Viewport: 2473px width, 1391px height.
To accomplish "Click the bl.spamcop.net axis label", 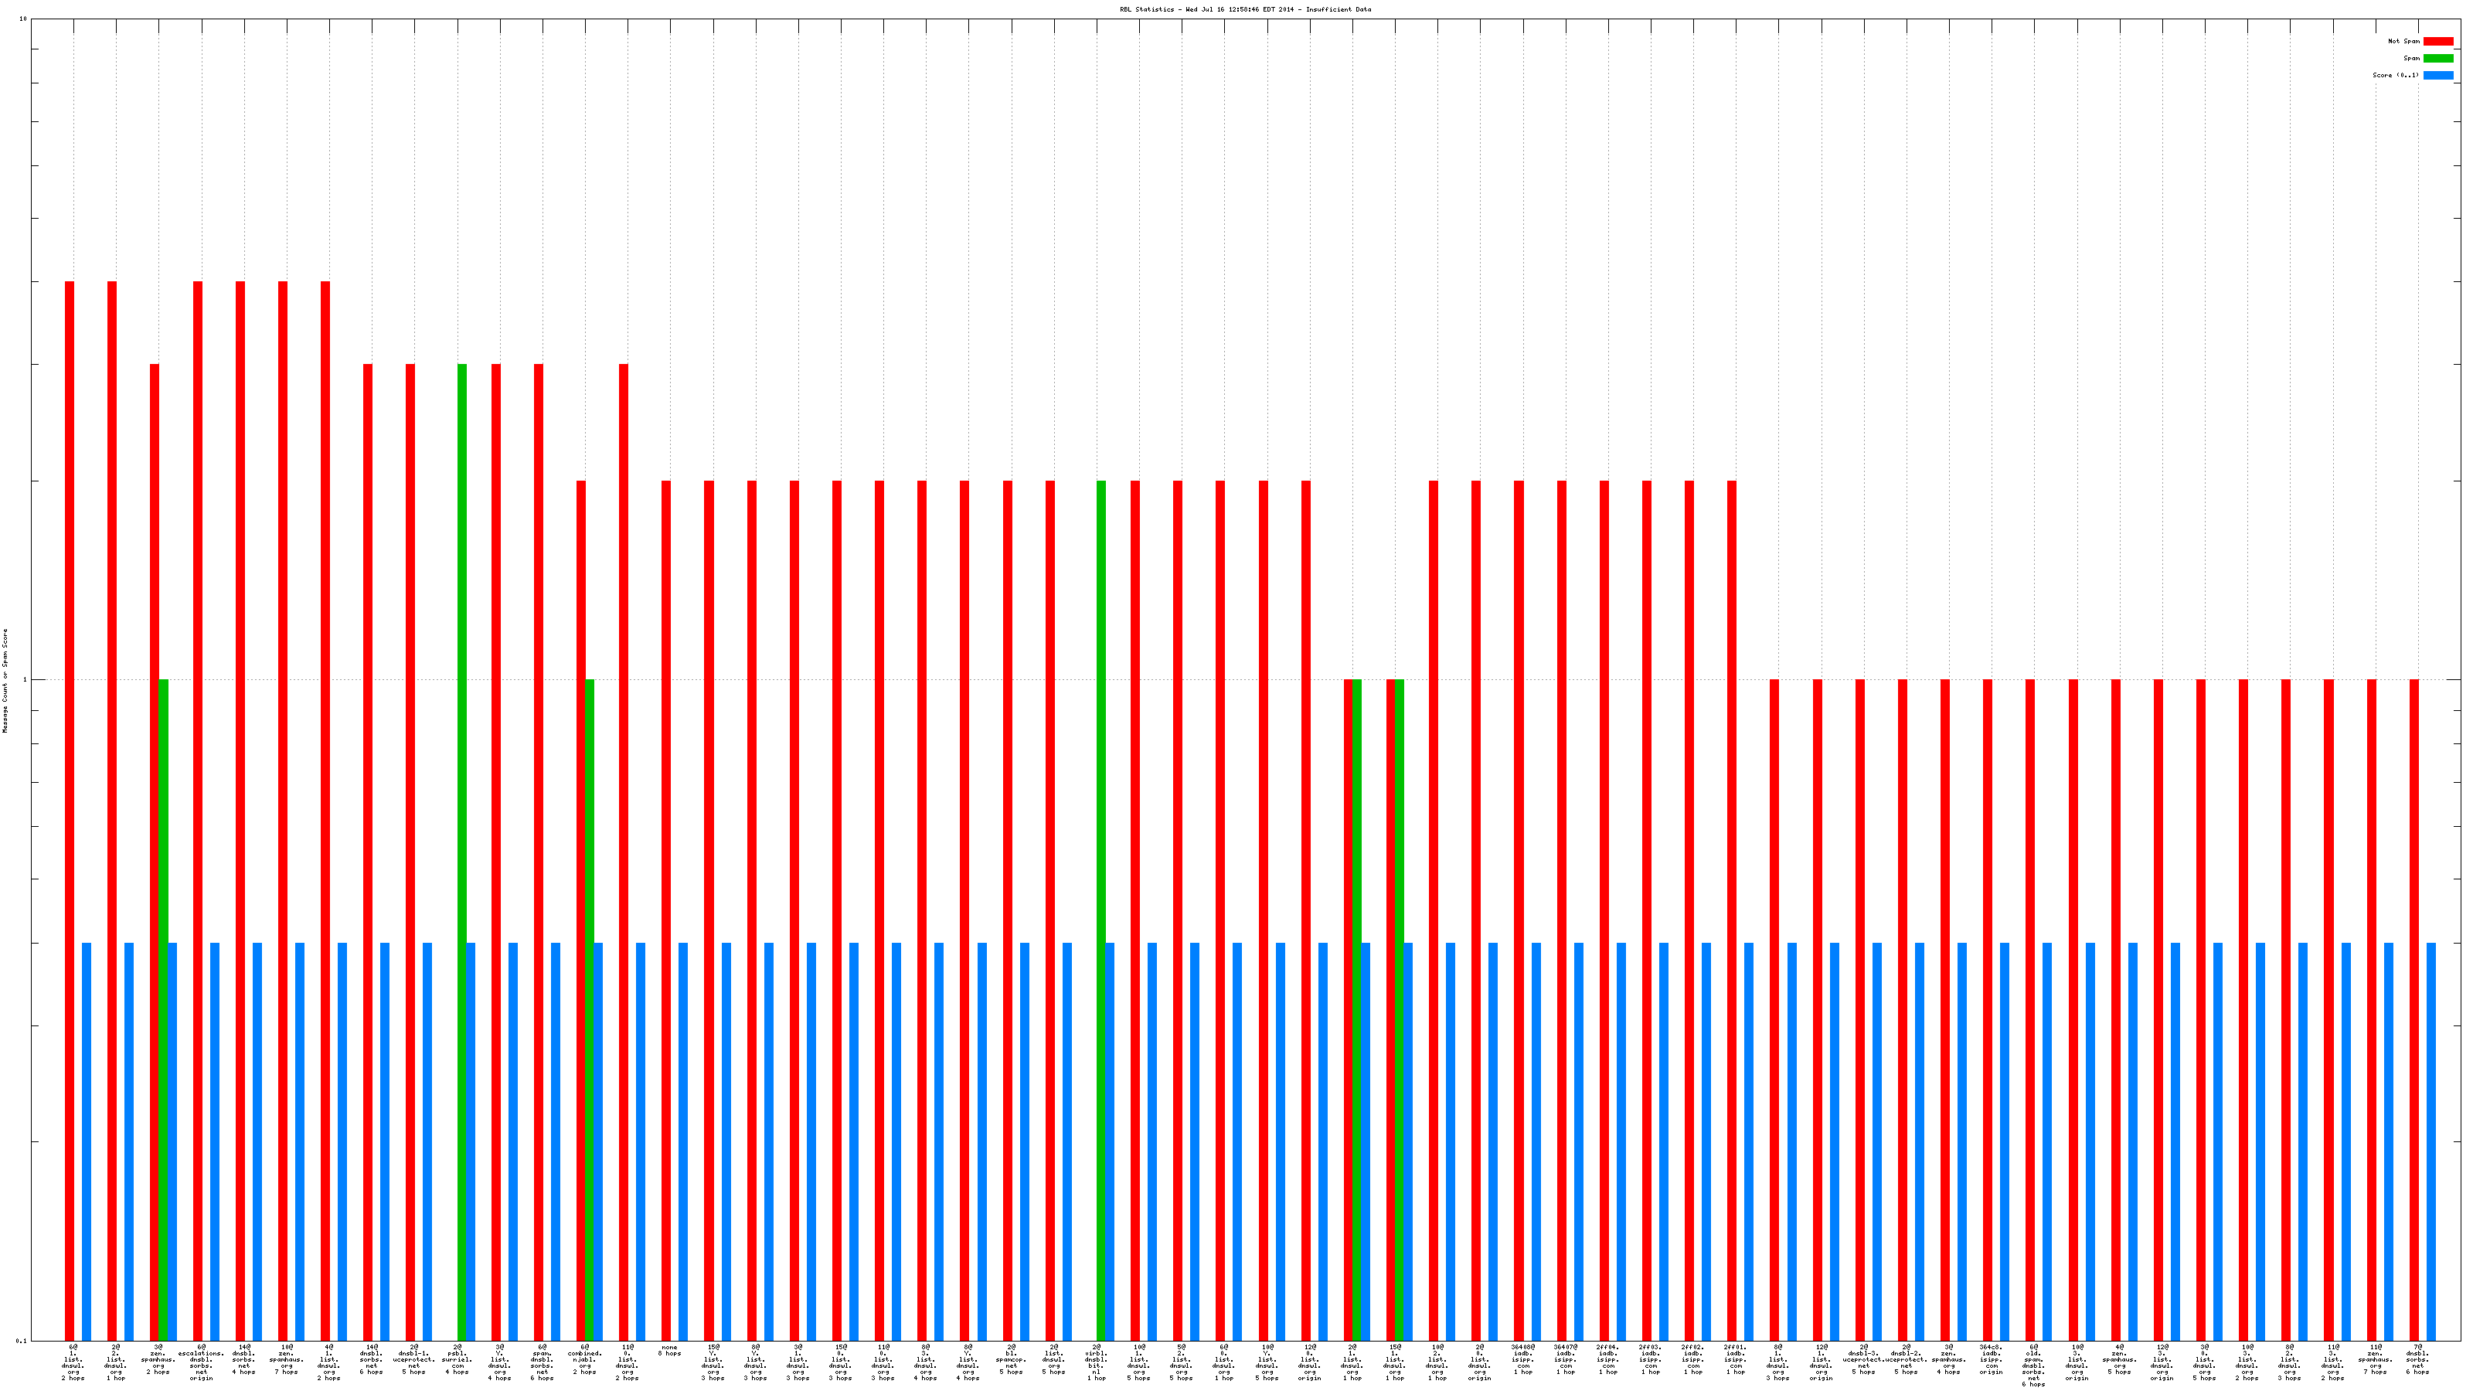I will point(1011,1359).
